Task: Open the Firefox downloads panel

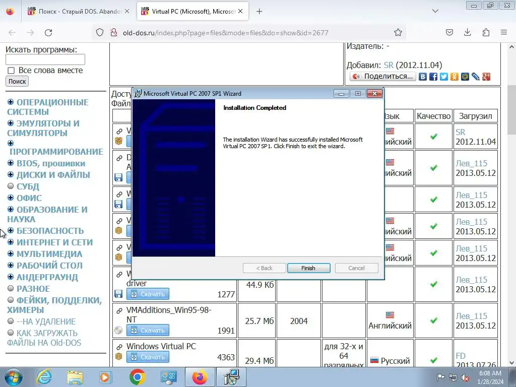Action: (x=467, y=32)
